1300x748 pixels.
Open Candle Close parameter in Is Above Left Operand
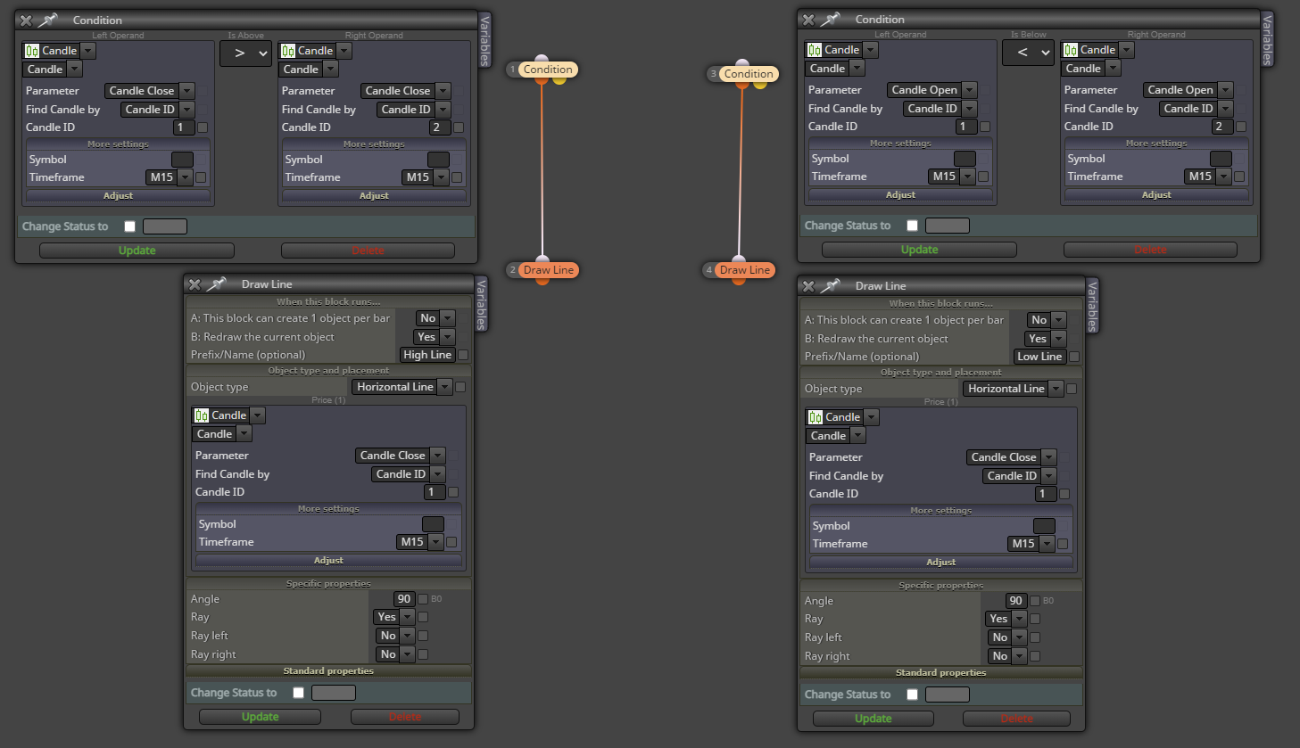coord(150,91)
